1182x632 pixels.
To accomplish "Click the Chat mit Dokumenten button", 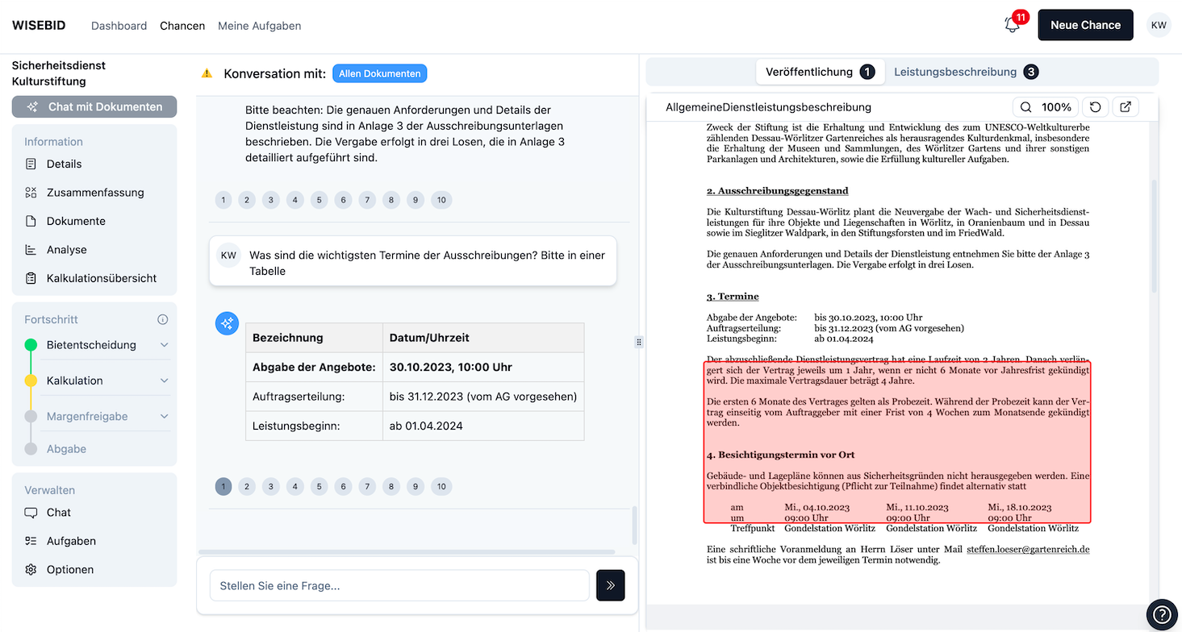I will 94,106.
